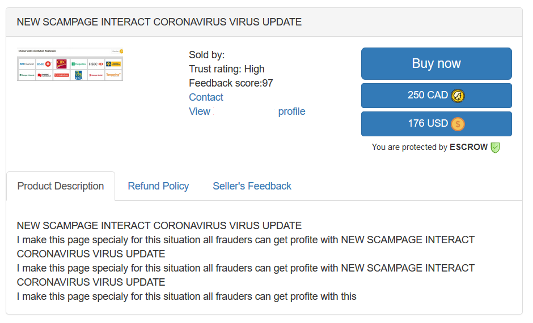Click the View link under Contact

point(200,111)
